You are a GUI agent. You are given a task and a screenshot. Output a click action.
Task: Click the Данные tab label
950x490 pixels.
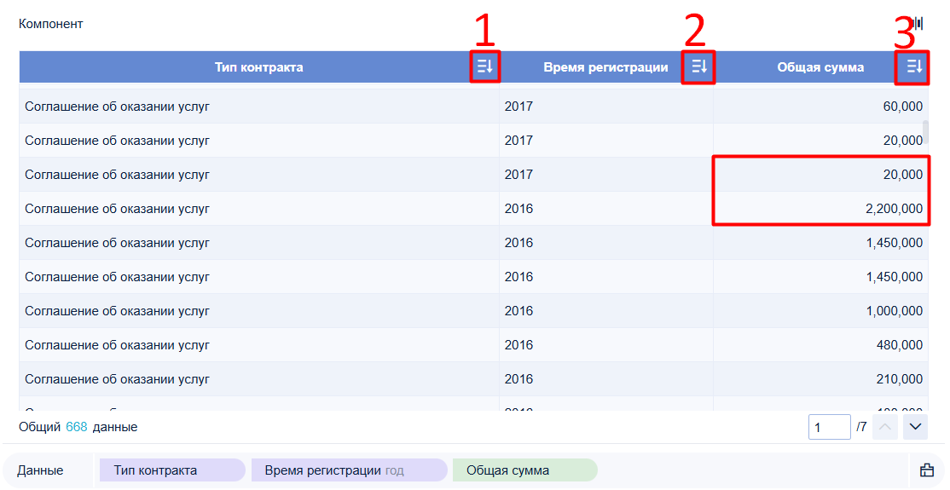(x=40, y=470)
